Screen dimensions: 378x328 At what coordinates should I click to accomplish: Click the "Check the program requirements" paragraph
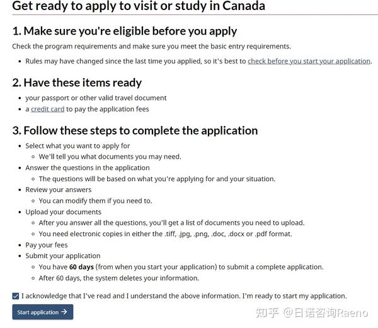coord(151,46)
